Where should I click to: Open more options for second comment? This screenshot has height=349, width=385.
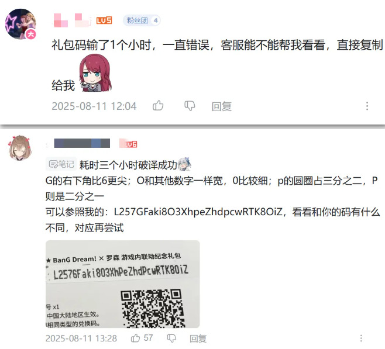(361, 338)
